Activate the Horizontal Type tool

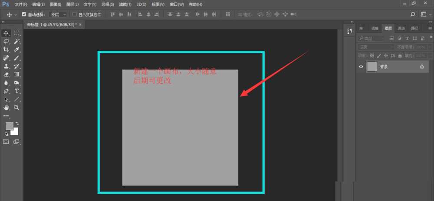[x=16, y=91]
